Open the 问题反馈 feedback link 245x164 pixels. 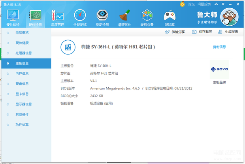pos(204,4)
